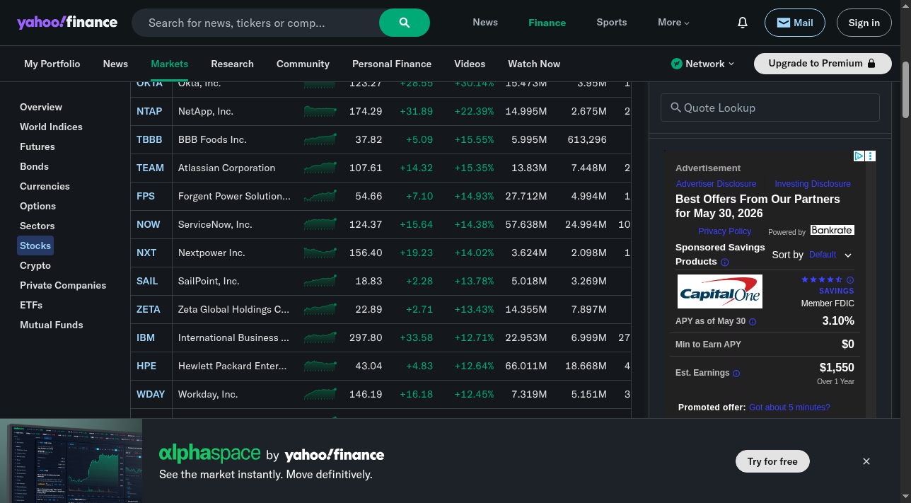Click Sports in the top bar
The height and width of the screenshot is (503, 911).
click(612, 23)
